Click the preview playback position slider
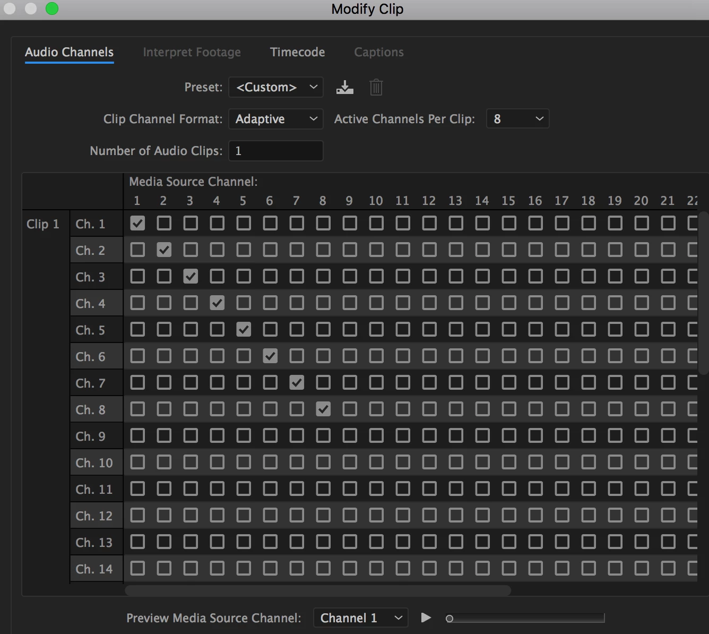Viewport: 709px width, 634px height. [x=525, y=618]
